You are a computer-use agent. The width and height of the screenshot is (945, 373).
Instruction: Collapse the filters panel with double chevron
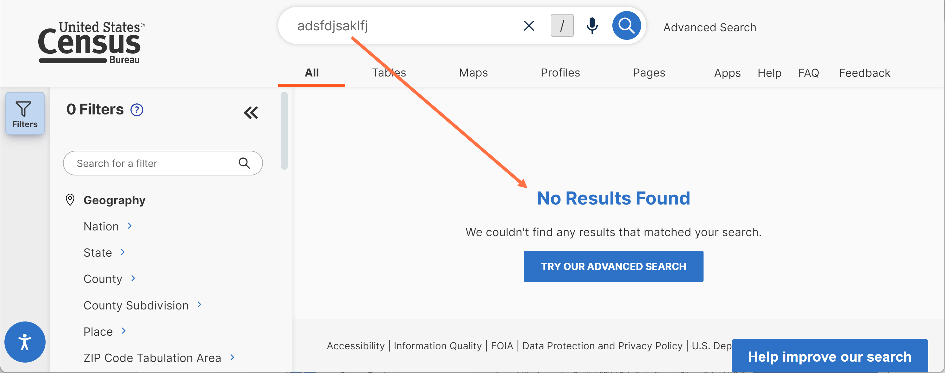251,113
